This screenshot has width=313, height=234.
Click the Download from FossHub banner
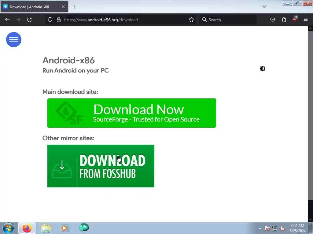pos(101,166)
